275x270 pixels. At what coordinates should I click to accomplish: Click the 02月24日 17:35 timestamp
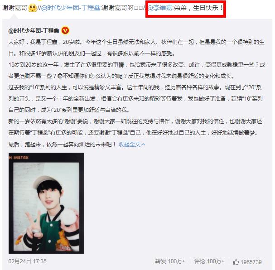[27, 261]
